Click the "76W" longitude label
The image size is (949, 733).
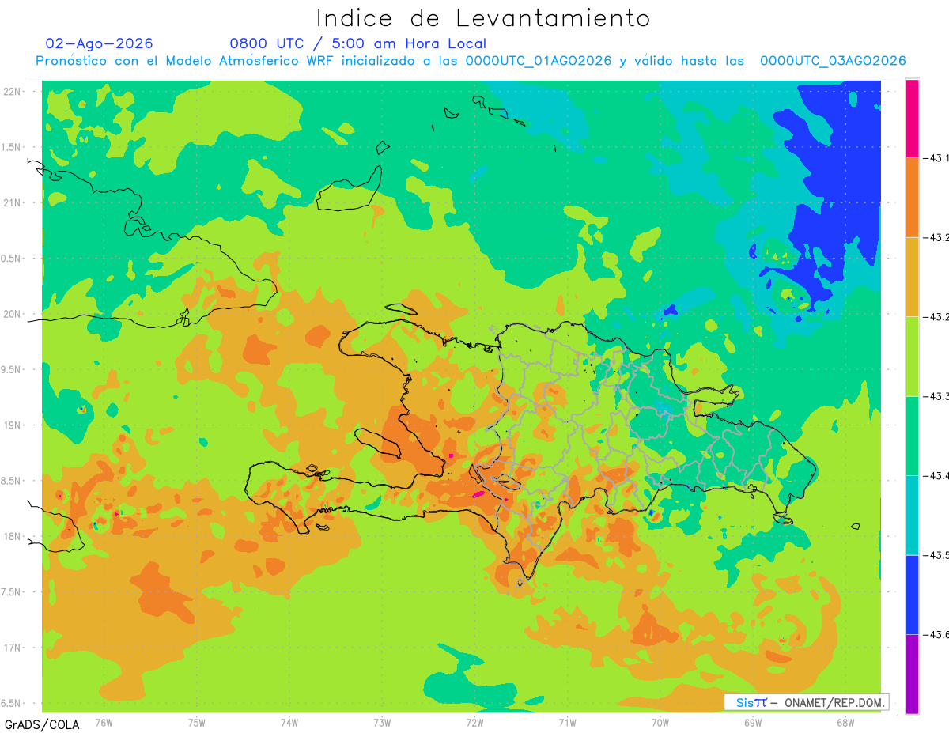(104, 722)
